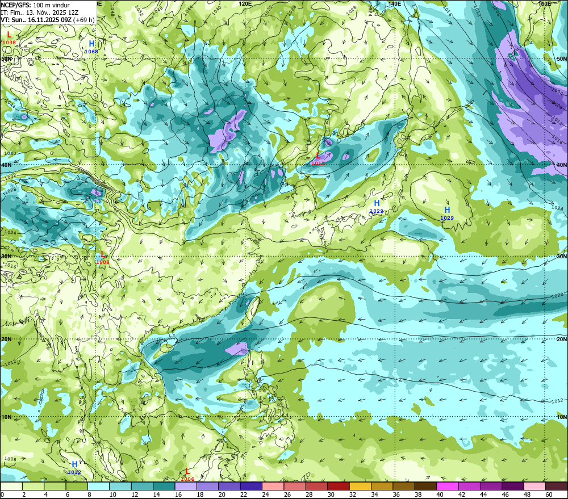Click the 1052 isobar label
This screenshot has height=499, width=568.
click(139, 11)
